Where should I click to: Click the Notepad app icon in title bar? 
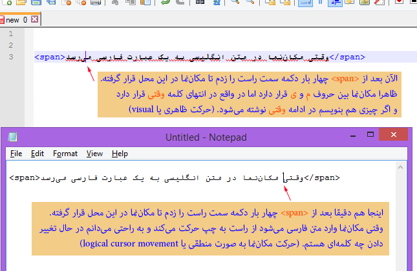[12, 137]
